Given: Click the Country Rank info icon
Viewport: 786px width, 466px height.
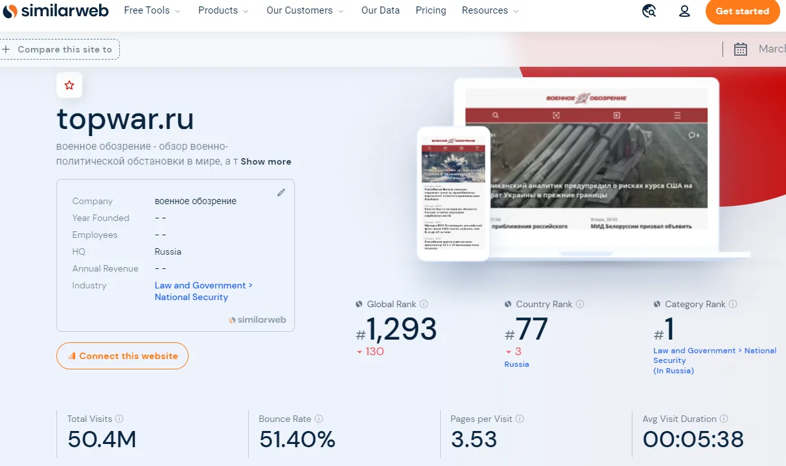Looking at the screenshot, I should pyautogui.click(x=580, y=304).
